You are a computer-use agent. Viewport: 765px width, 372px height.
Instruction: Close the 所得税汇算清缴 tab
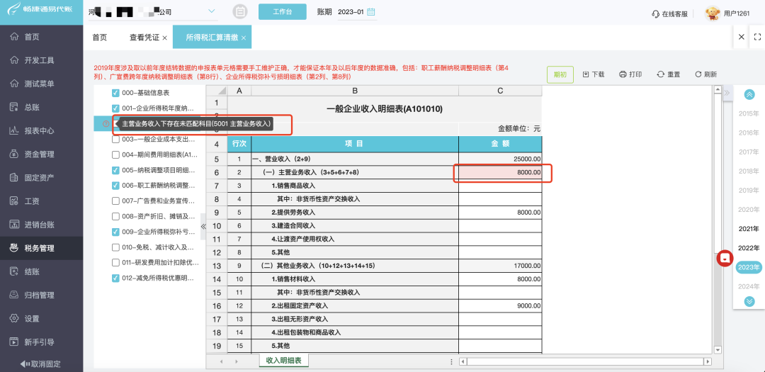(243, 38)
